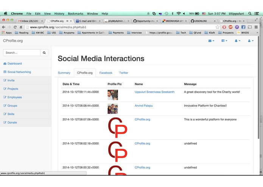This screenshot has height=187, width=263.
Task: Open the Groups sidebar item
Action: pyautogui.click(x=12, y=106)
